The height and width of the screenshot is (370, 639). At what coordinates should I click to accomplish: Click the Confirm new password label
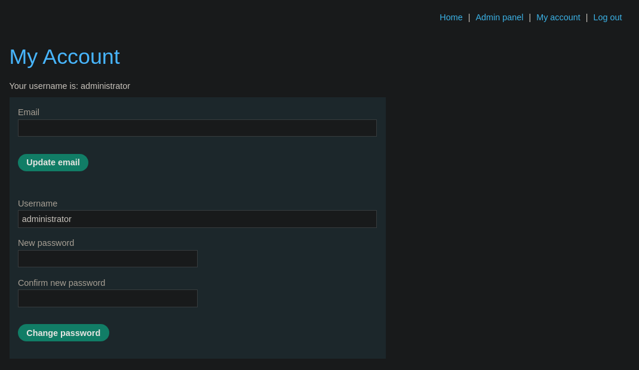pyautogui.click(x=62, y=283)
